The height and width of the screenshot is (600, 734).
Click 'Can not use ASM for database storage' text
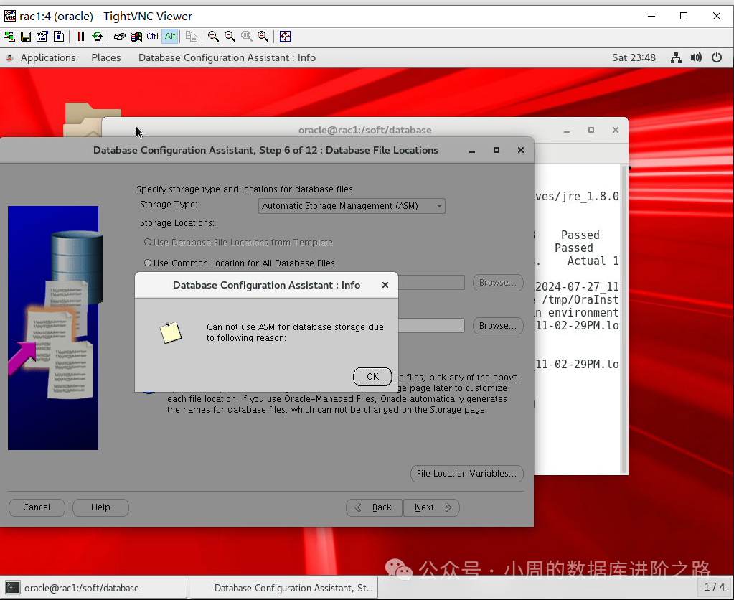pos(295,327)
